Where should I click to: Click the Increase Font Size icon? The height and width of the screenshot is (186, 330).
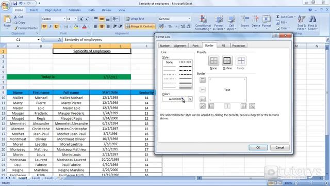tap(81, 19)
